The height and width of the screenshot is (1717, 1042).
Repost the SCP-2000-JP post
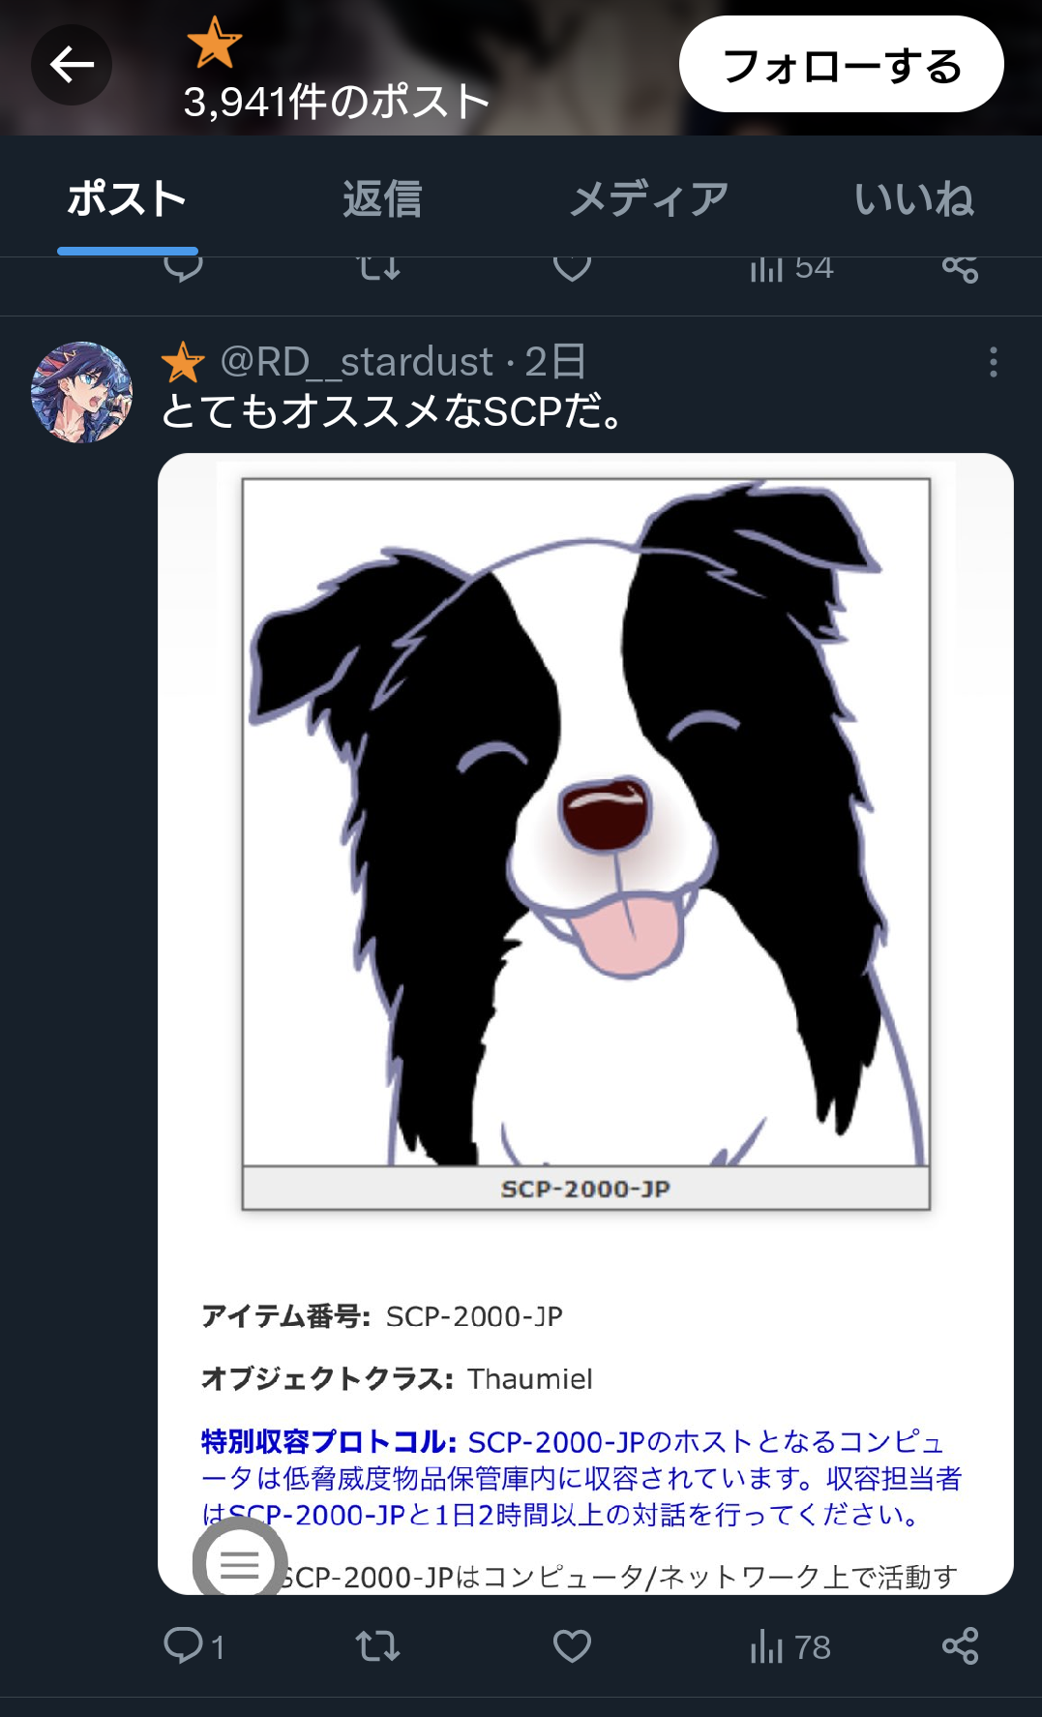point(377,1645)
